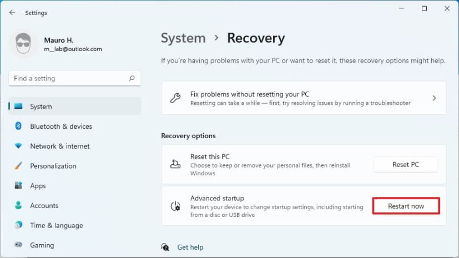This screenshot has width=459, height=258.
Task: Click the System breadcrumb link
Action: click(x=183, y=38)
